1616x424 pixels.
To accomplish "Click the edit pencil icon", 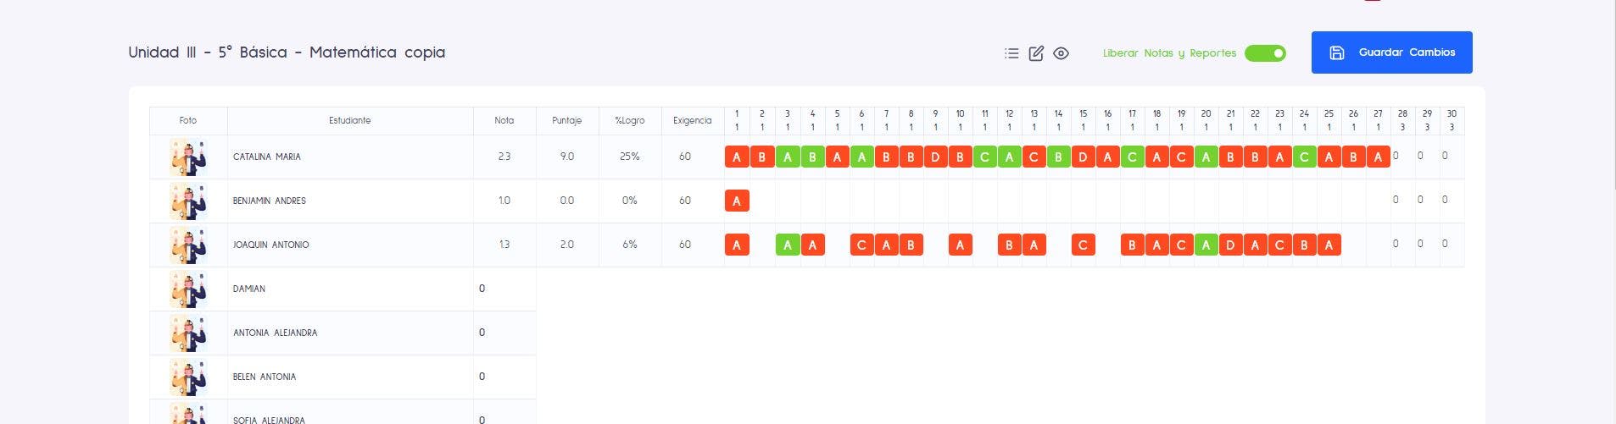I will pos(1036,53).
